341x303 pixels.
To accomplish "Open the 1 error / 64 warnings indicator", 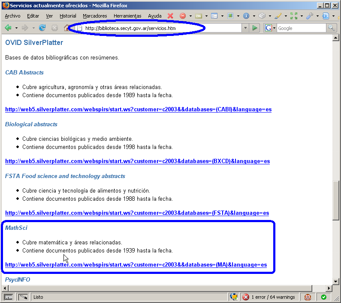I will coord(269,297).
